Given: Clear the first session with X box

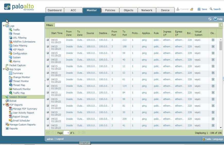Looking at the screenshot, I should click(213, 40).
